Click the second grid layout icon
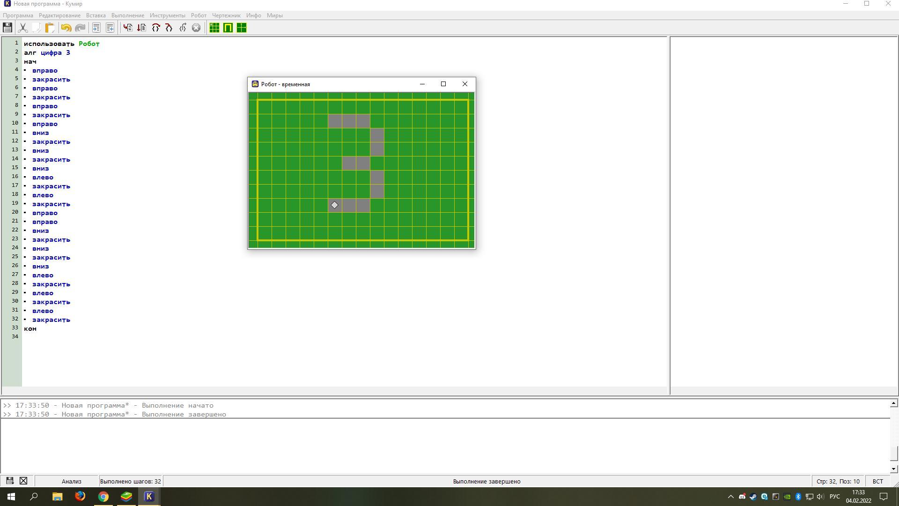This screenshot has height=506, width=899. [228, 27]
